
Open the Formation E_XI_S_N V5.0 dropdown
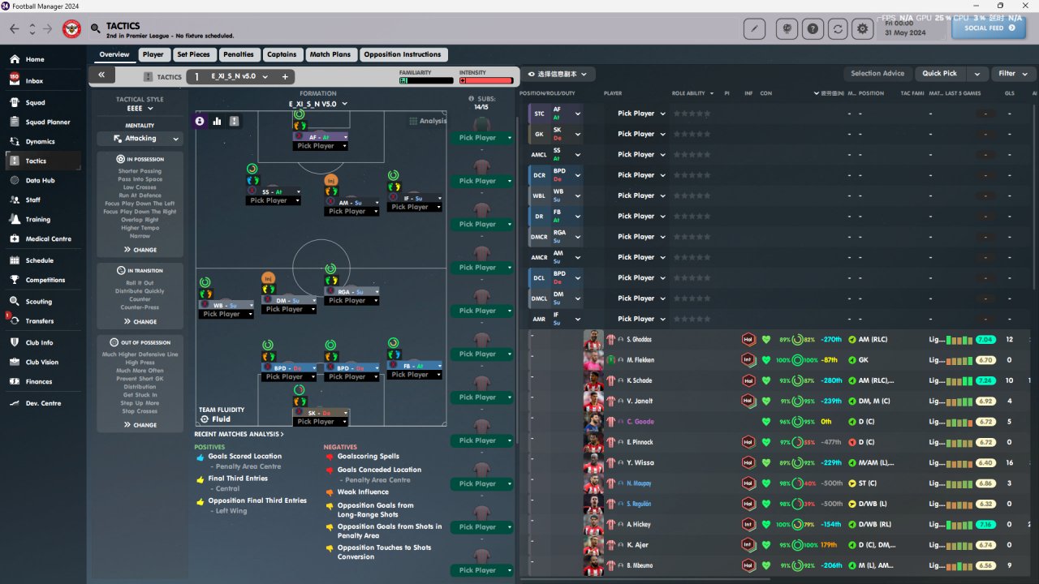[318, 104]
